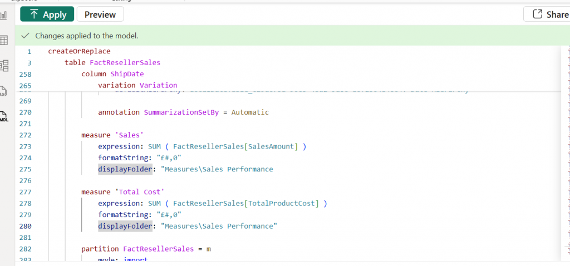The image size is (570, 266).
Task: Click the Apply button label
Action: tap(55, 14)
